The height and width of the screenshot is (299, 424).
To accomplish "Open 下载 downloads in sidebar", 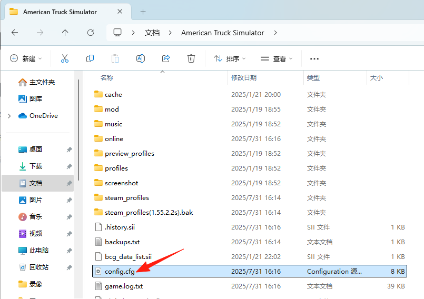I will click(31, 166).
